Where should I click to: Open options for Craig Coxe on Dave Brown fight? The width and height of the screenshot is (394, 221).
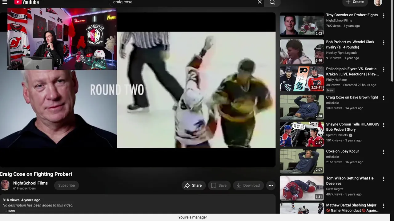click(384, 98)
